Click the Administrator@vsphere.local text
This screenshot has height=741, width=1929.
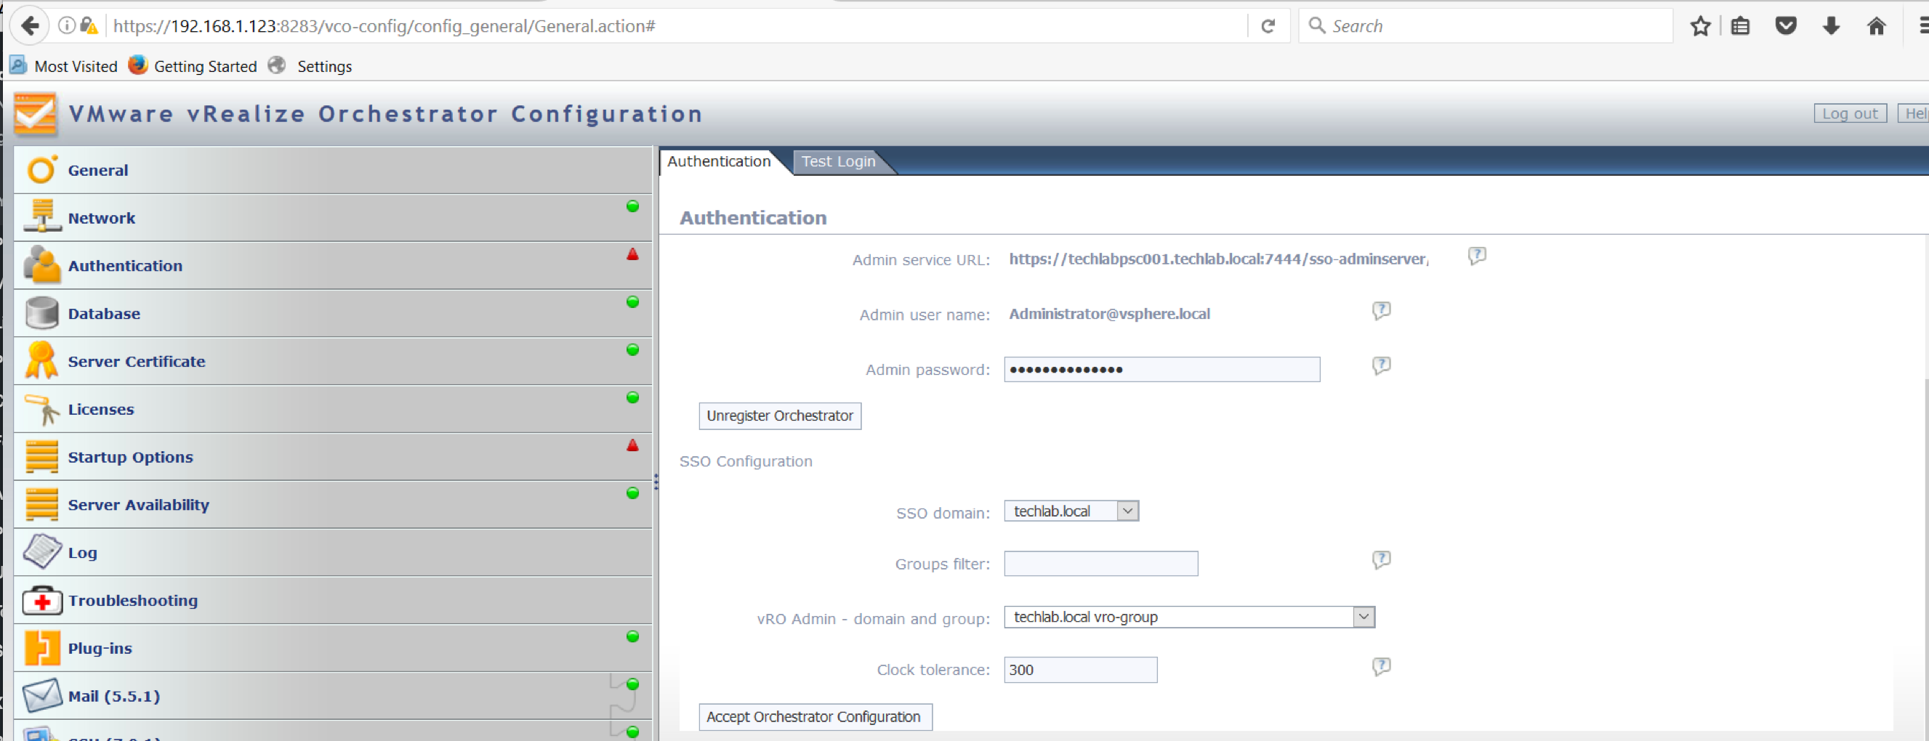click(1109, 314)
